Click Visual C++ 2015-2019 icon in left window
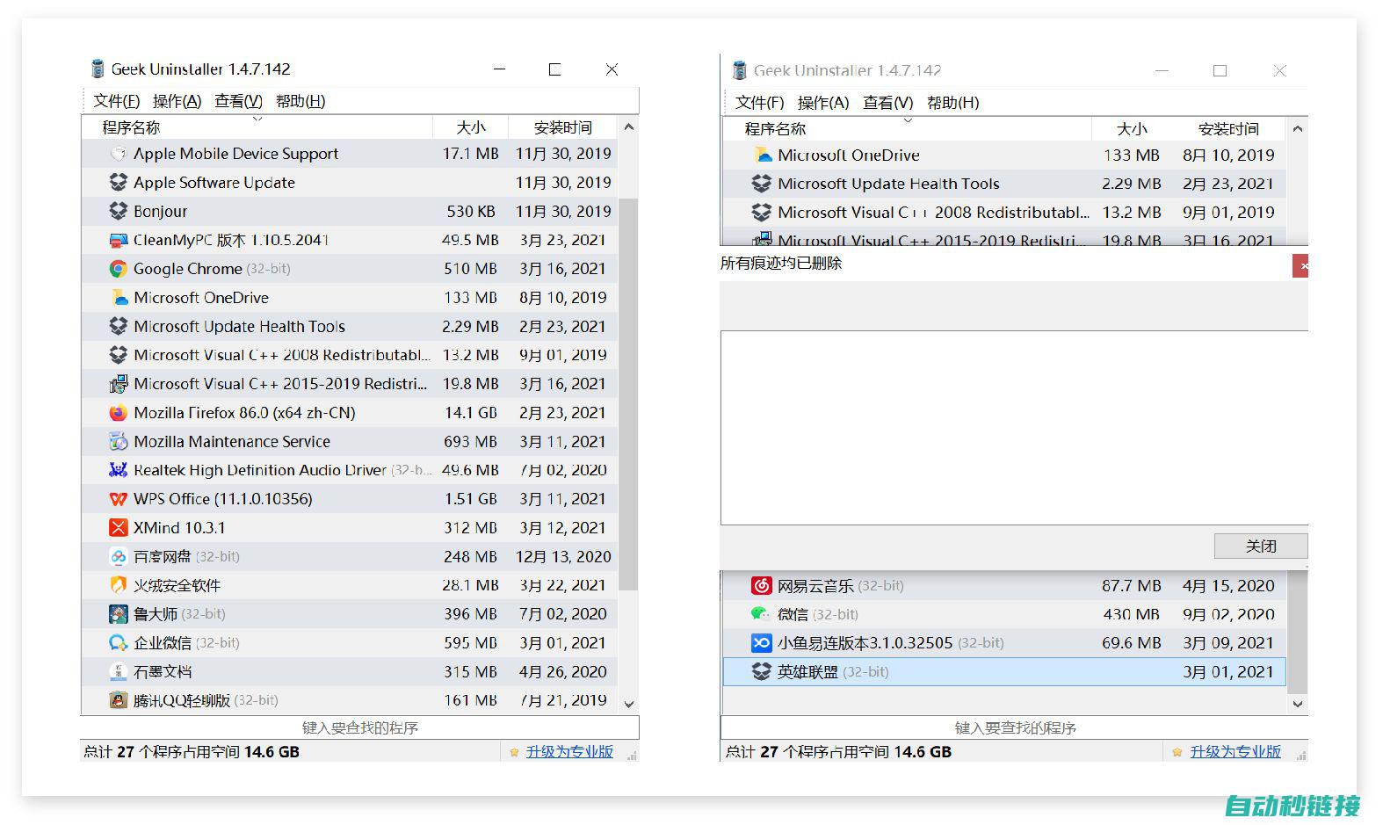This screenshot has height=825, width=1383. (118, 384)
